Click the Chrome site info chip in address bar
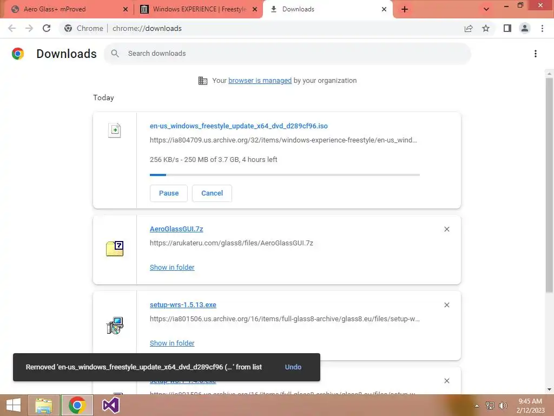The image size is (554, 416). click(x=84, y=28)
